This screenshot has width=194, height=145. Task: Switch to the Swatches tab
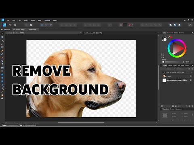[x=170, y=33]
